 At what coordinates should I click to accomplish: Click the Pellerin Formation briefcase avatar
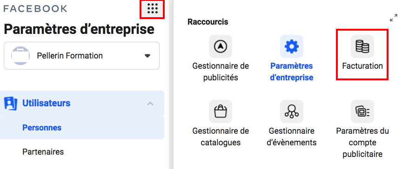click(20, 56)
